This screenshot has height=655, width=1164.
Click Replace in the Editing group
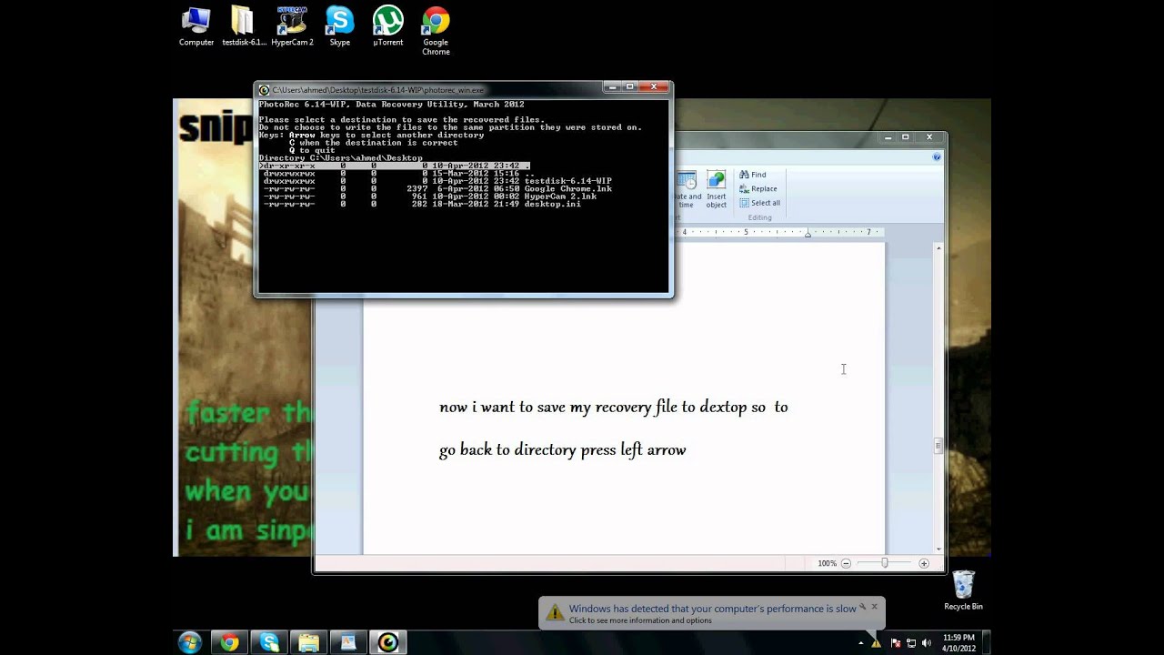[758, 188]
